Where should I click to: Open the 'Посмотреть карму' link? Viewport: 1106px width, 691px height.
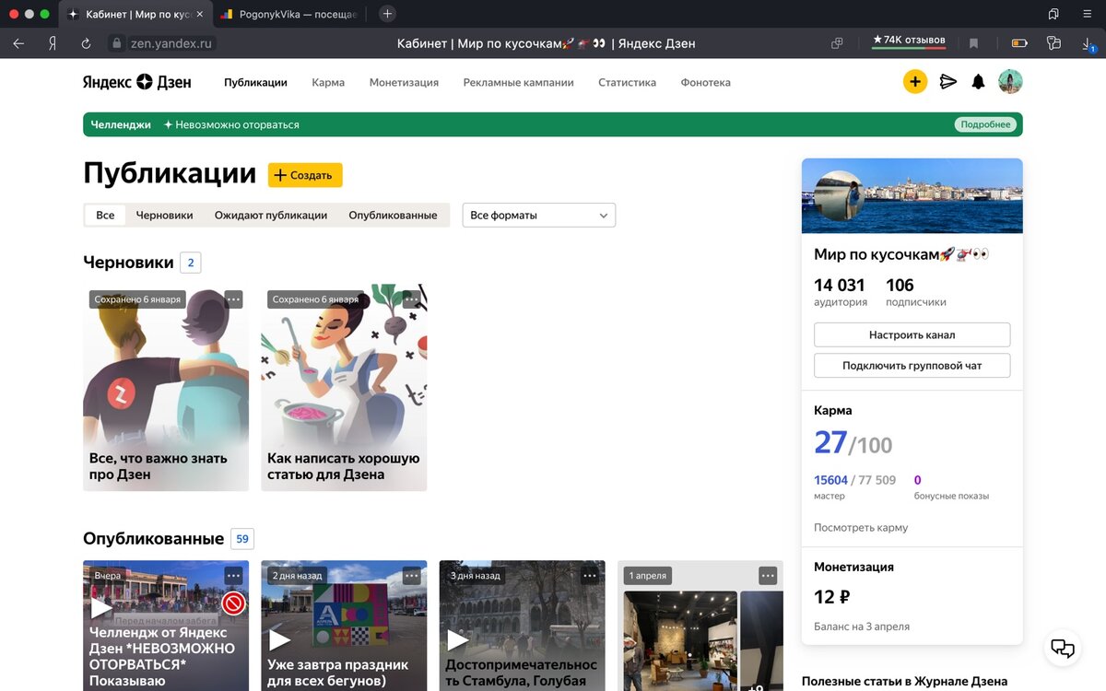point(861,528)
